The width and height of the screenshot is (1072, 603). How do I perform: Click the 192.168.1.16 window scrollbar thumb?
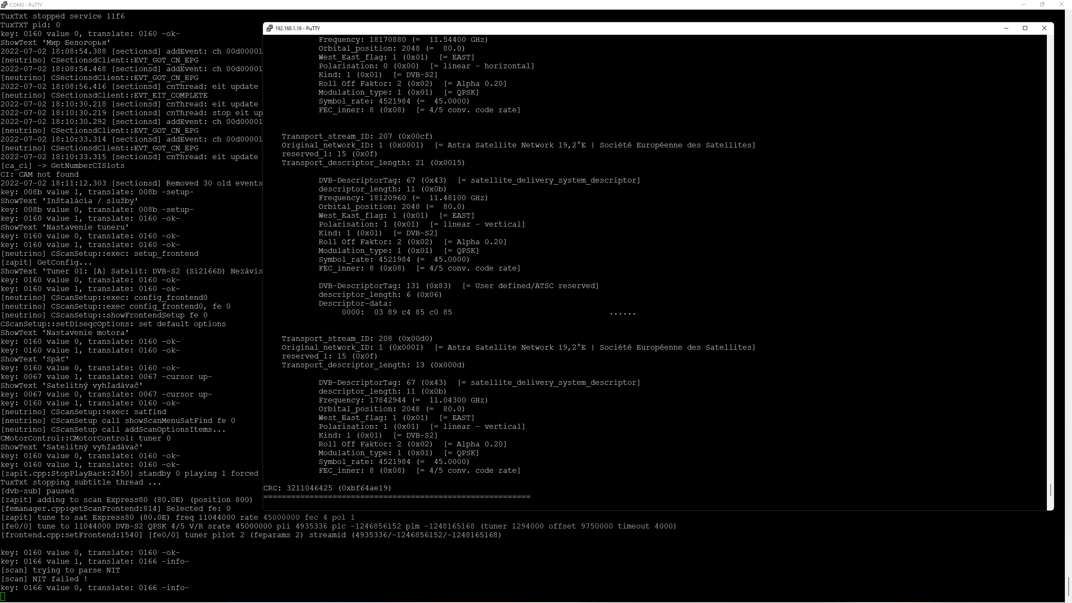coord(1050,490)
